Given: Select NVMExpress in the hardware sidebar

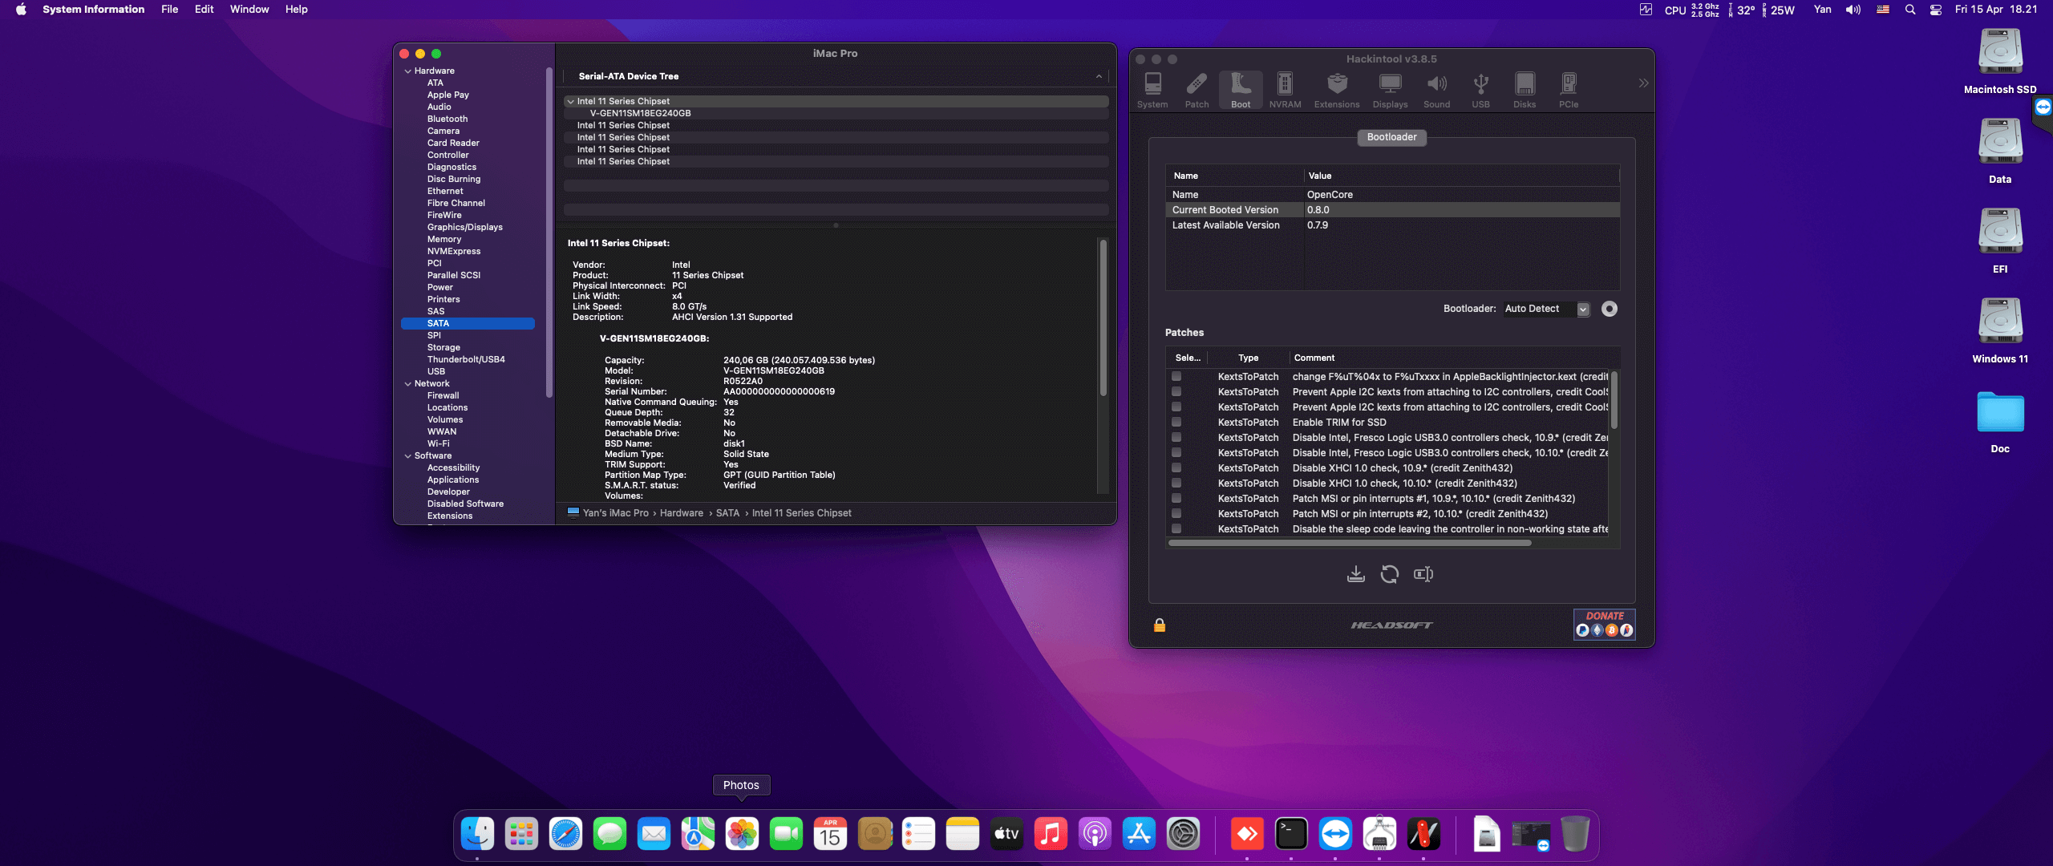Looking at the screenshot, I should pos(454,252).
